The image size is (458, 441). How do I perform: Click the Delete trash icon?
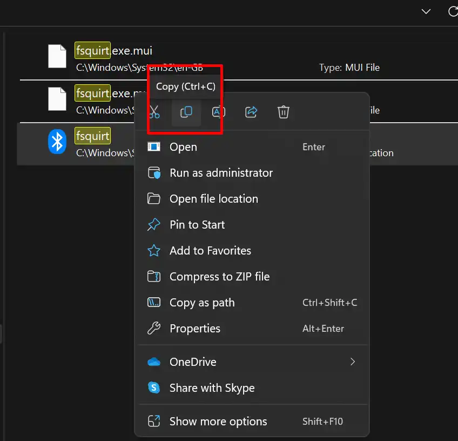pos(284,112)
